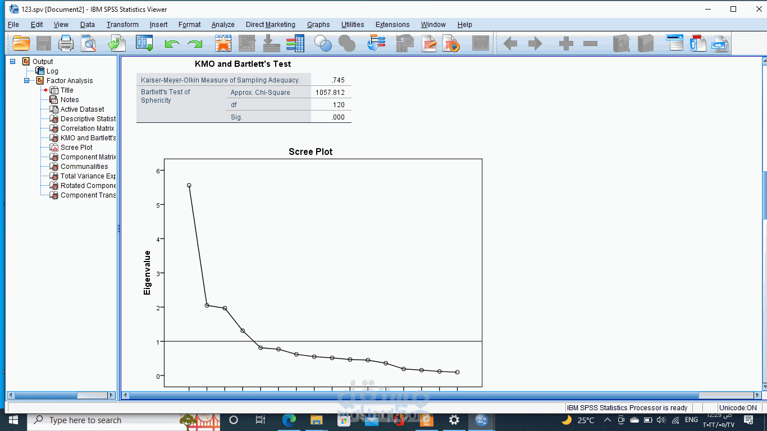Select the Notes outline item
This screenshot has height=431, width=767.
point(70,100)
